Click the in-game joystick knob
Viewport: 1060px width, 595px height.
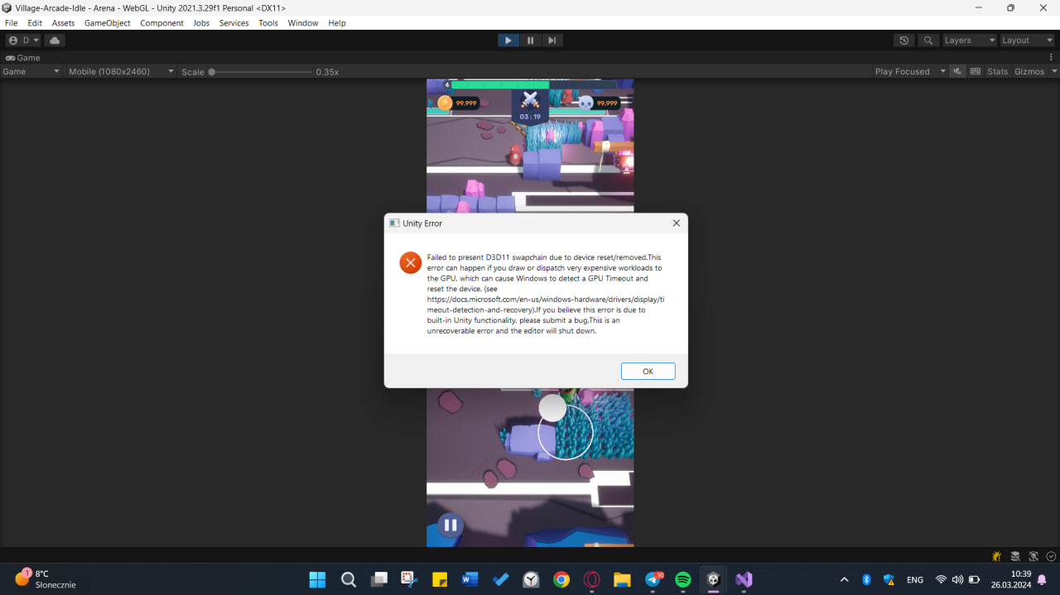point(552,407)
